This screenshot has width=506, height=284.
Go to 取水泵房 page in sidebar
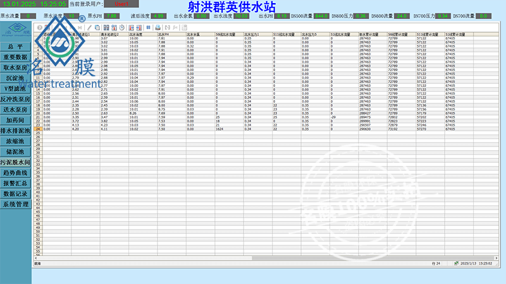16,67
